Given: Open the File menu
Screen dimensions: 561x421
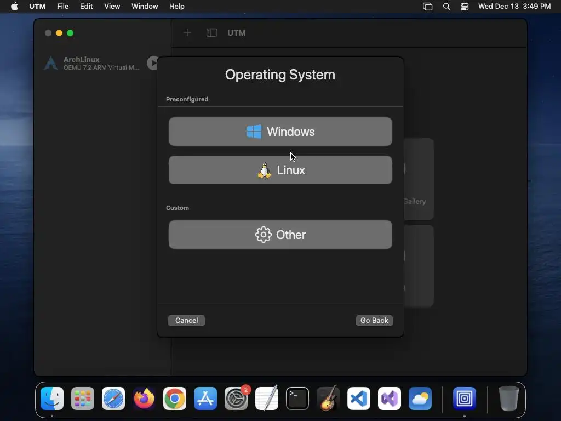Looking at the screenshot, I should pyautogui.click(x=62, y=6).
